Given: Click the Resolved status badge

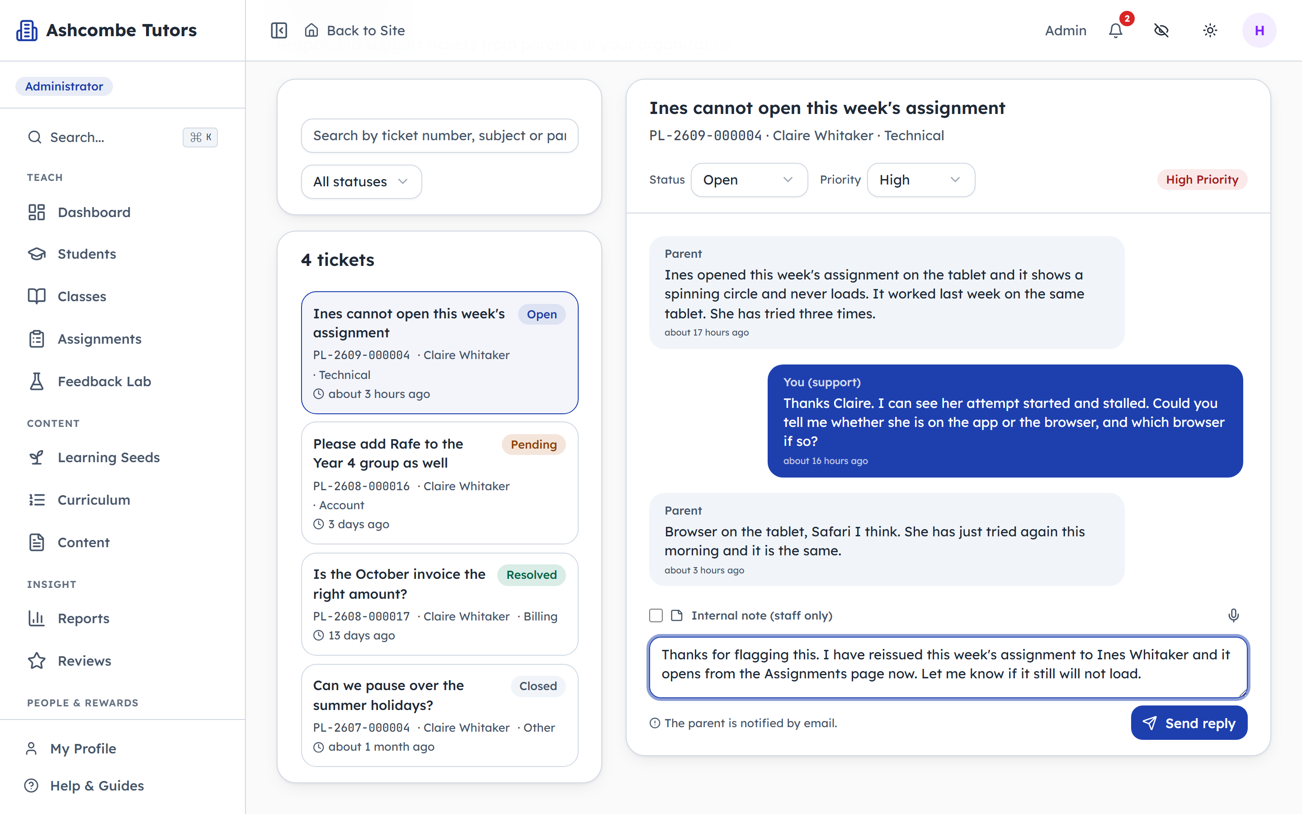Looking at the screenshot, I should (531, 575).
